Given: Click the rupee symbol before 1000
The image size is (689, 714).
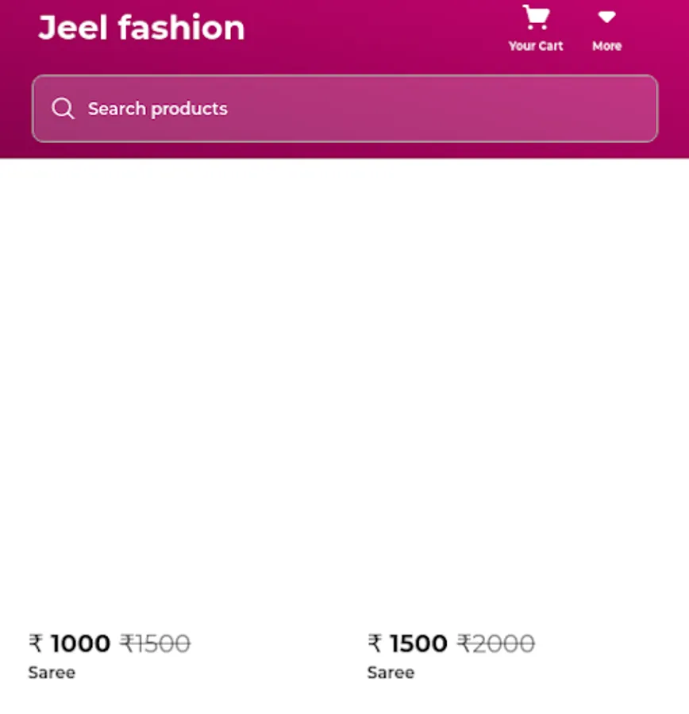Looking at the screenshot, I should [36, 643].
